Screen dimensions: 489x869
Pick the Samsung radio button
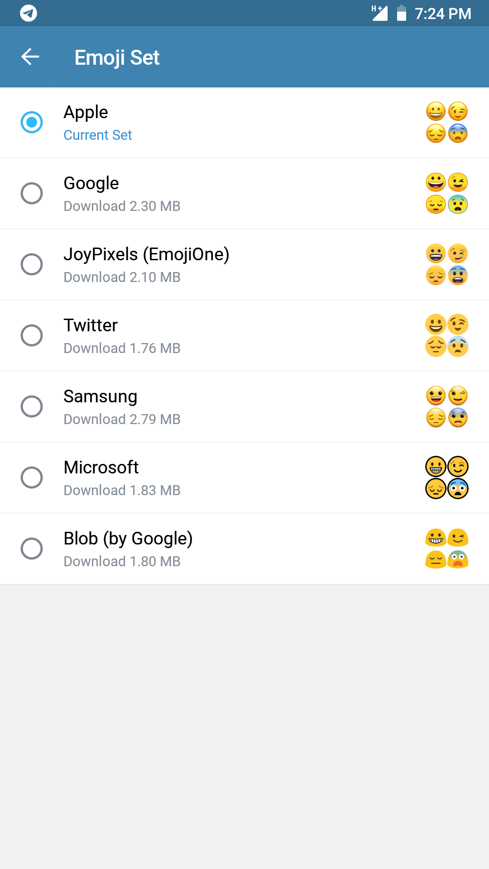point(32,406)
